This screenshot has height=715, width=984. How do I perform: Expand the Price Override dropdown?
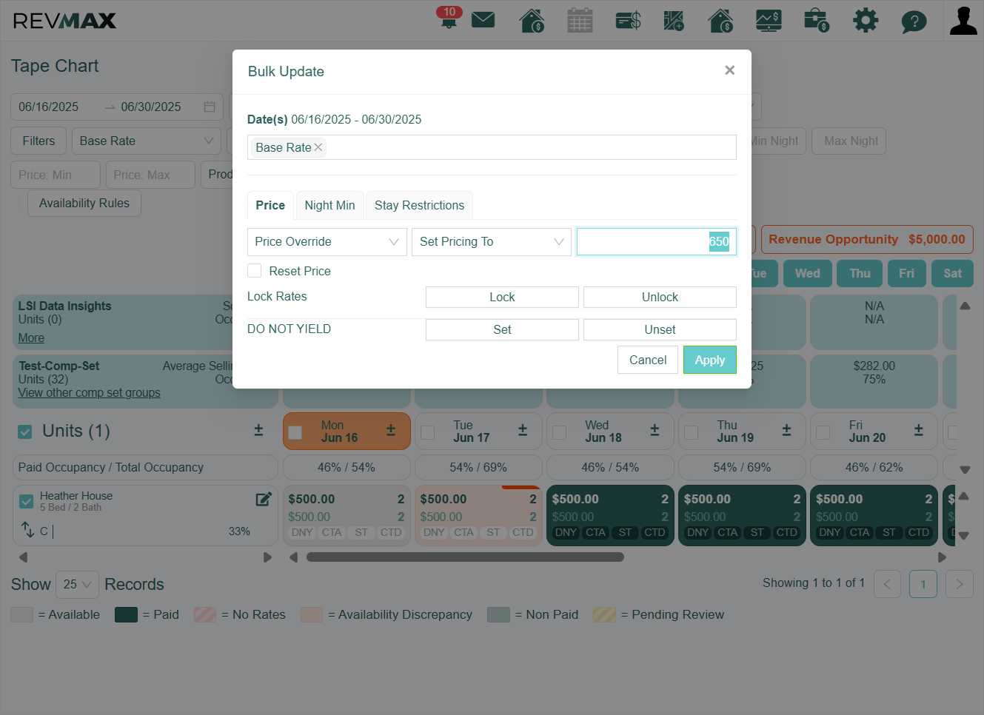click(x=327, y=242)
